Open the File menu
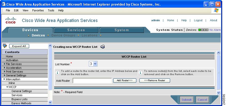Screen dimensions: 226x106 [x=8, y=10]
